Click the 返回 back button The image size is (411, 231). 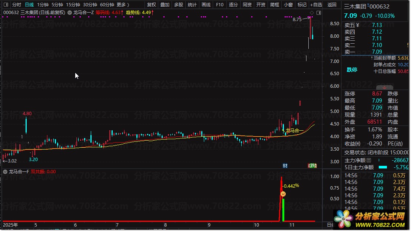(332, 5)
